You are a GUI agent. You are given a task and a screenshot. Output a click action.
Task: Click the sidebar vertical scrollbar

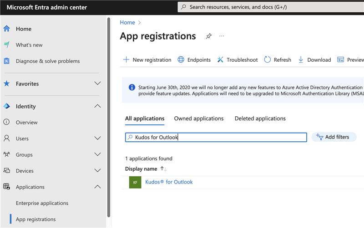click(x=109, y=118)
